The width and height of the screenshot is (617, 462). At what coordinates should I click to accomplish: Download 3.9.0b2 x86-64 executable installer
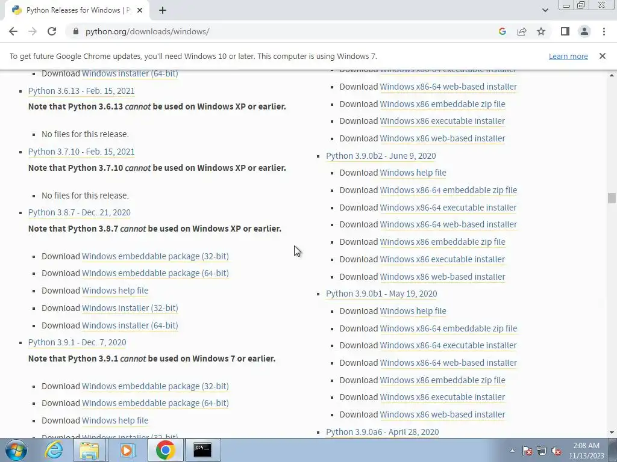[x=448, y=208]
